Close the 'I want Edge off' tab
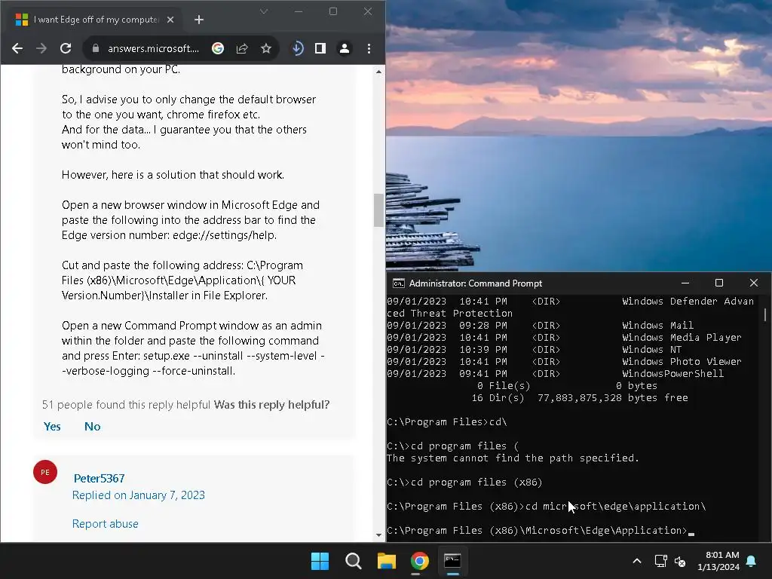This screenshot has height=579, width=772. (170, 20)
